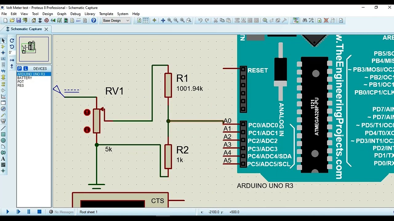Image resolution: width=394 pixels, height=221 pixels.
Task: Open the Template menu
Action: pyautogui.click(x=106, y=14)
